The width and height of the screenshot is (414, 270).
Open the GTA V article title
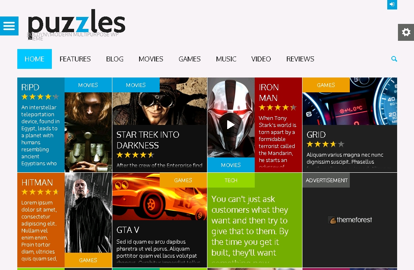click(x=128, y=230)
